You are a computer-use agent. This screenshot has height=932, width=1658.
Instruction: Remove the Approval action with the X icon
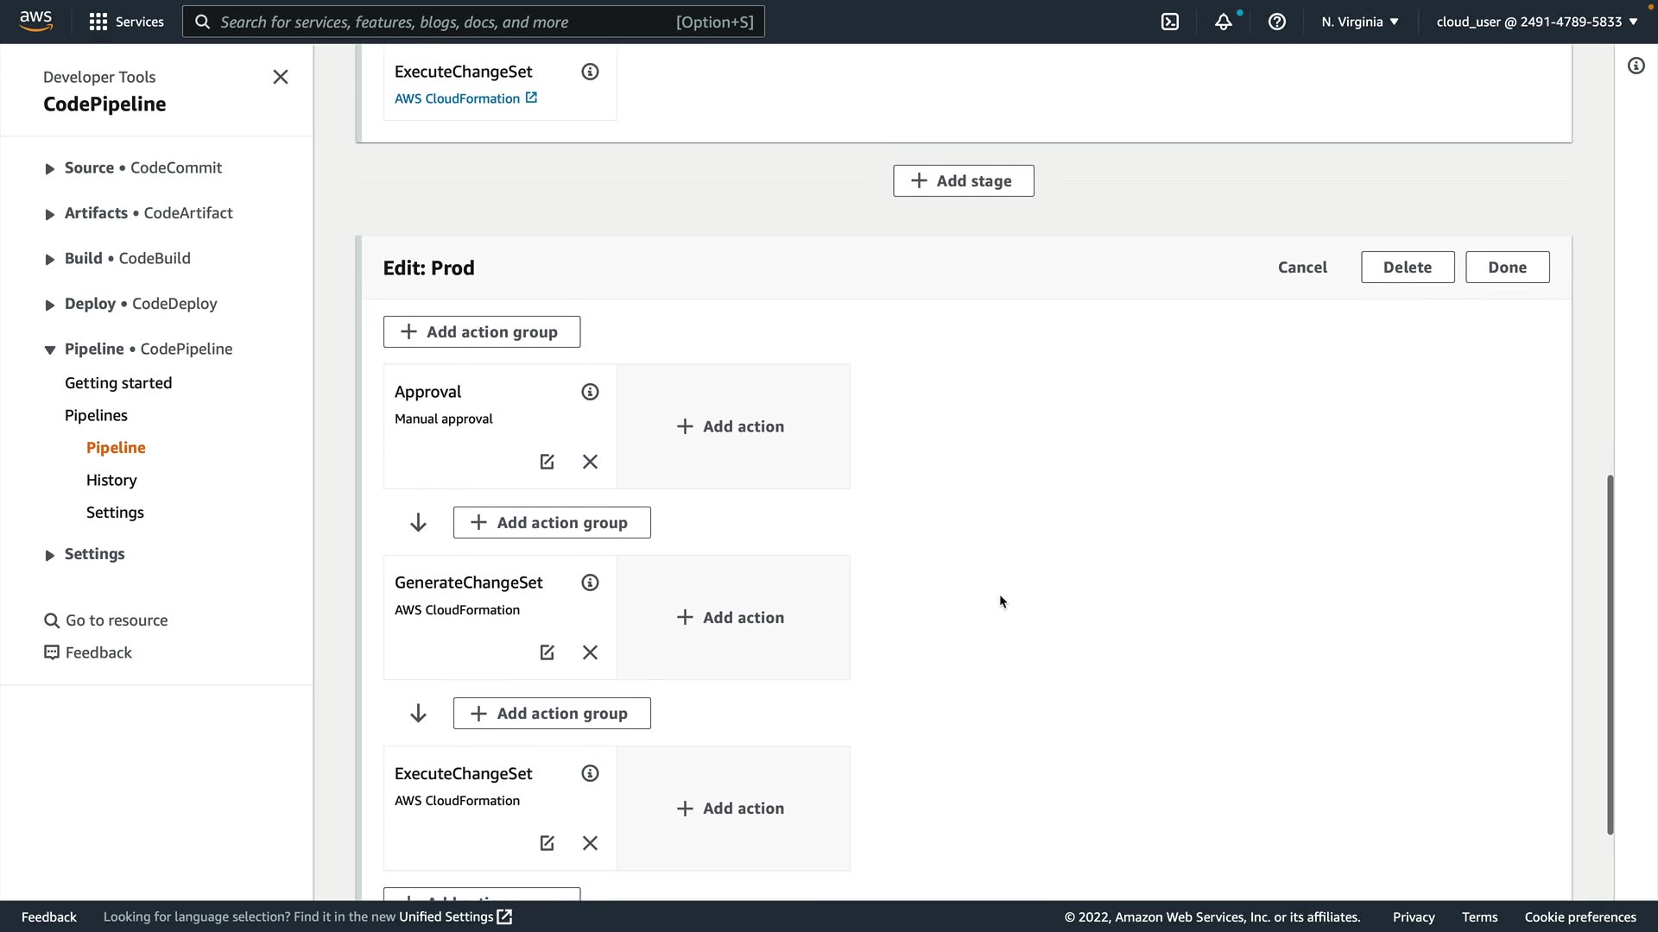pyautogui.click(x=590, y=462)
